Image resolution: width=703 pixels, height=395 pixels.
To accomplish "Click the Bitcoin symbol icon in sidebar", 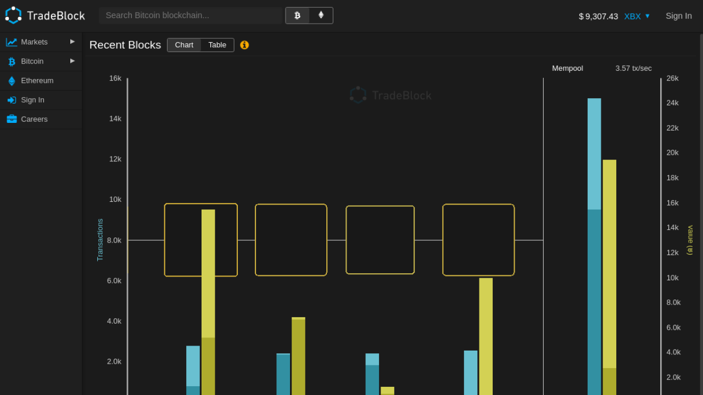I will (12, 61).
